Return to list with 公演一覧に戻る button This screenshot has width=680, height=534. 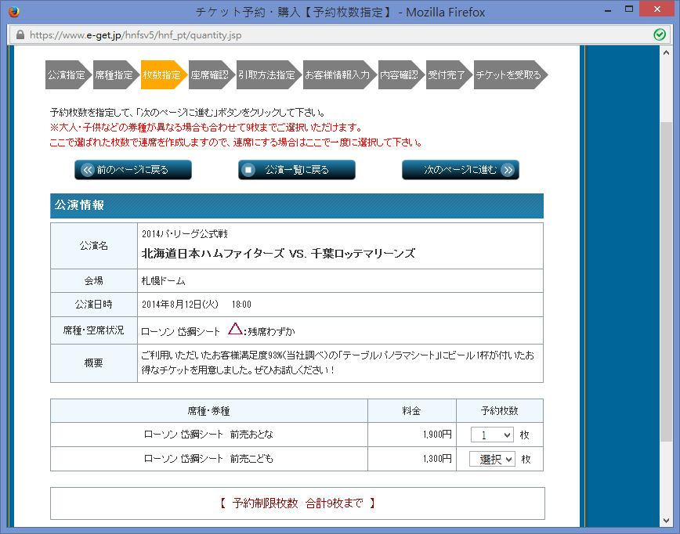[x=297, y=170]
